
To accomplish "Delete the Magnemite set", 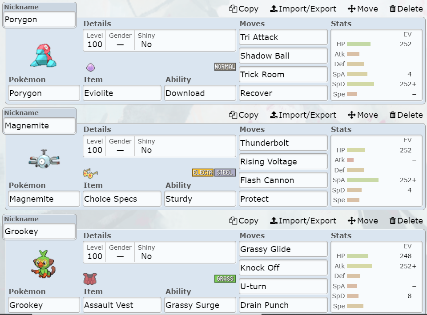I will click(406, 115).
